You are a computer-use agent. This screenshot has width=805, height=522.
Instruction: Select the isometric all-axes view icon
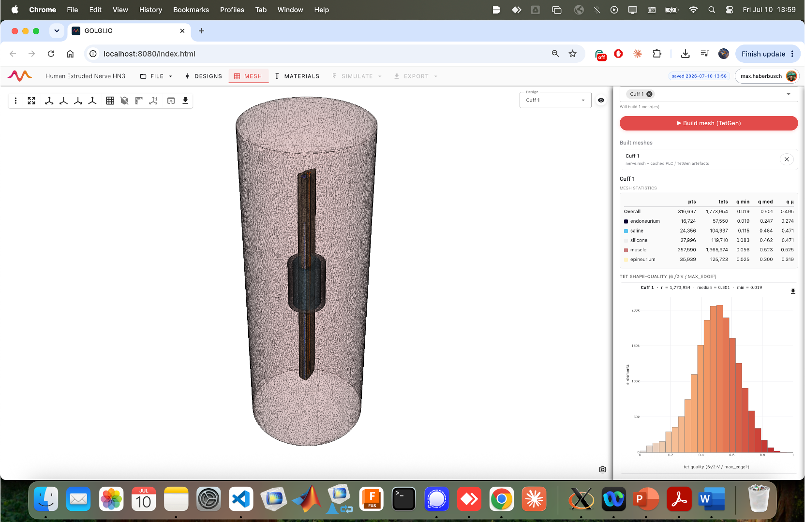pos(49,101)
